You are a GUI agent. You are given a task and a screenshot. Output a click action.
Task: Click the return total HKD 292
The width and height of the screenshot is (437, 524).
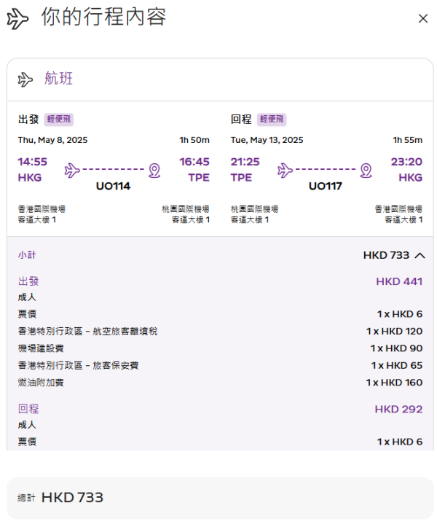click(398, 410)
